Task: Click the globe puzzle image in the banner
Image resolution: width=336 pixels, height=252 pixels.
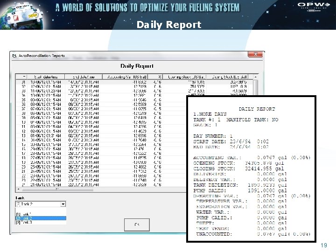Action: (21, 15)
